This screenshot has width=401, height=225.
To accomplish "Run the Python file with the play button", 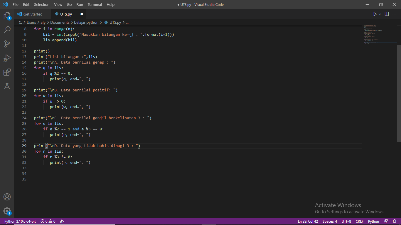I will 375,14.
